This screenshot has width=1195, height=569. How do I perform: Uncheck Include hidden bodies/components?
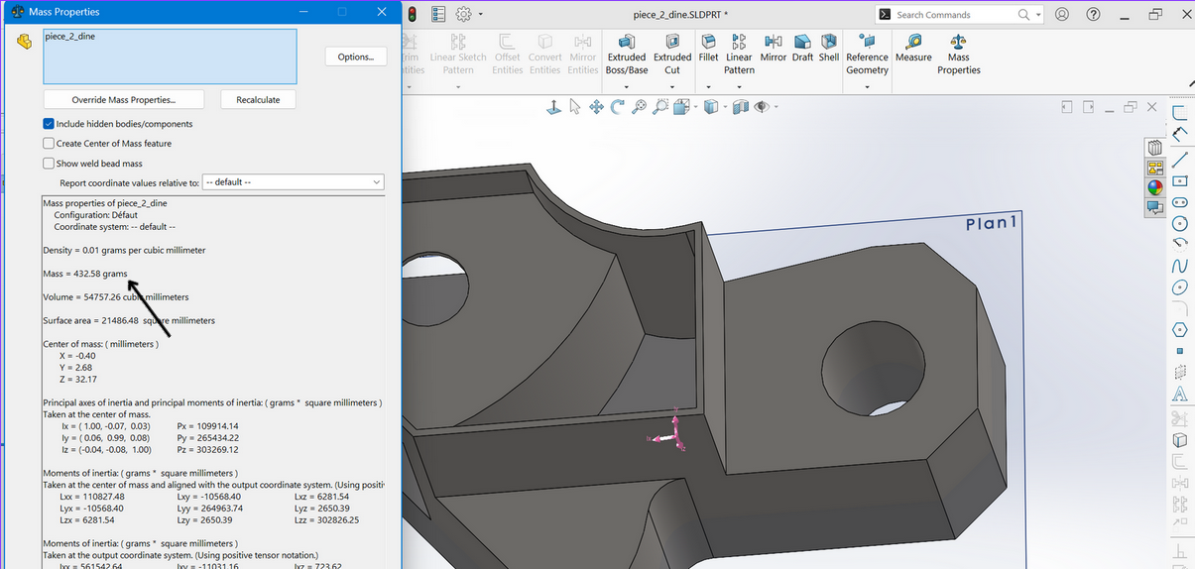pyautogui.click(x=49, y=124)
